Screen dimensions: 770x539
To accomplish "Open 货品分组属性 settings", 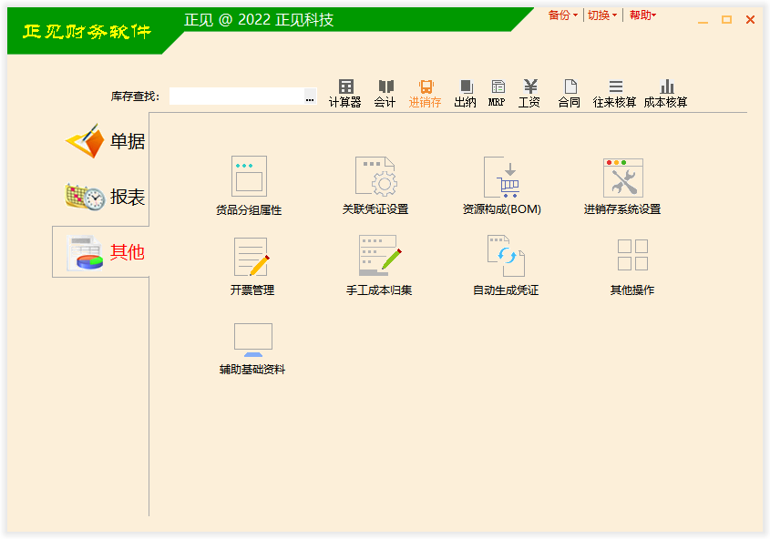I will pos(249,186).
